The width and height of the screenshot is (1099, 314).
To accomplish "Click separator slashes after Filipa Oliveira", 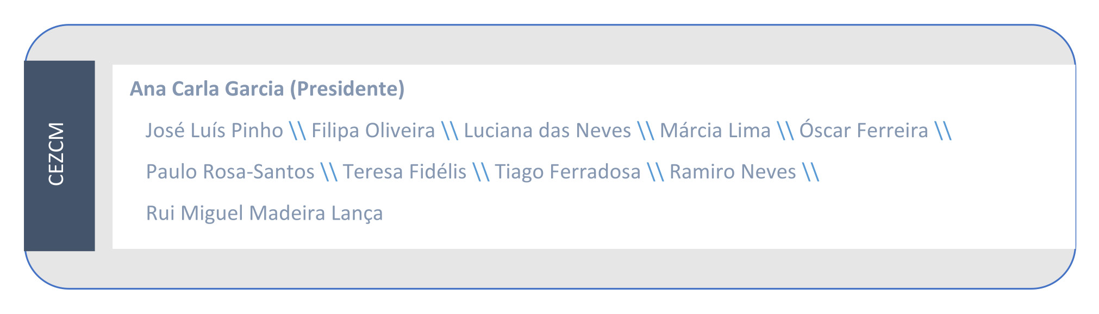I will point(450,131).
